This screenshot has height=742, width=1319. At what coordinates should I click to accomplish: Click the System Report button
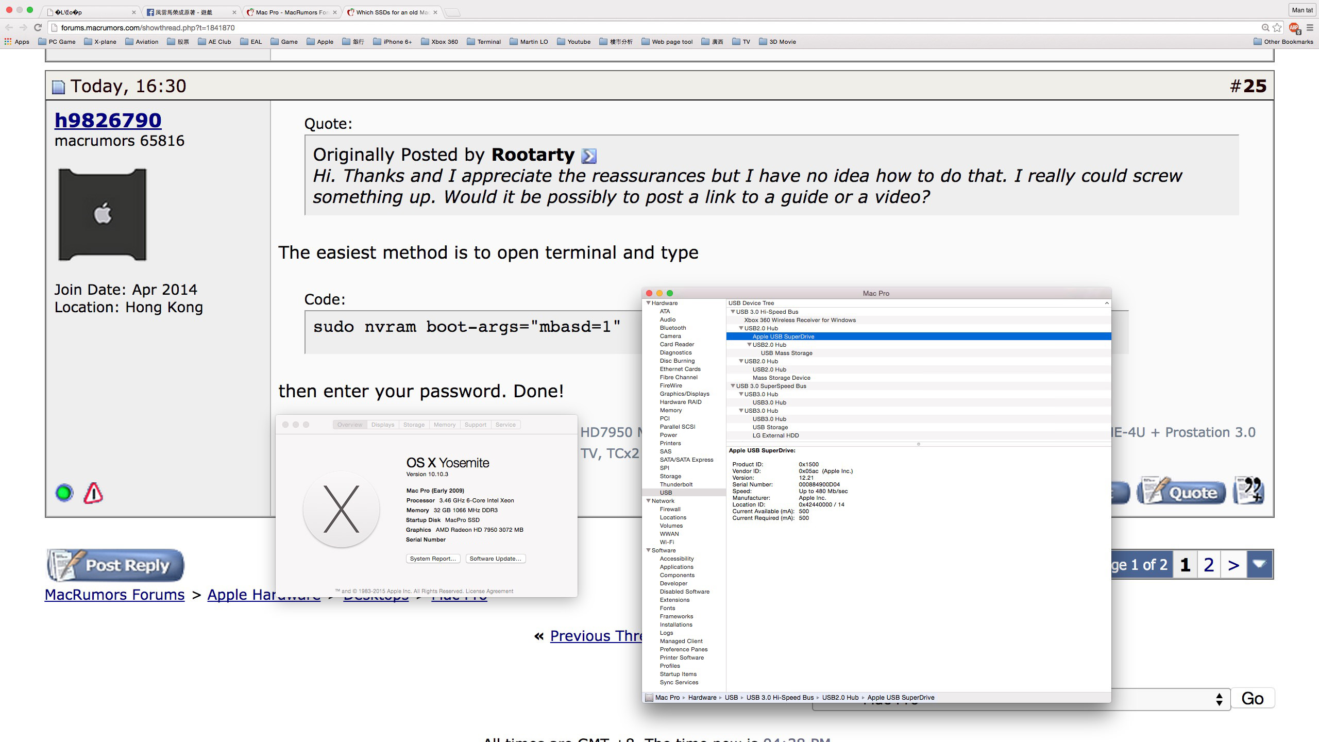433,559
